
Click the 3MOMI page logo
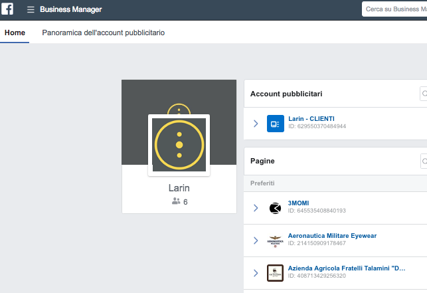tap(275, 208)
